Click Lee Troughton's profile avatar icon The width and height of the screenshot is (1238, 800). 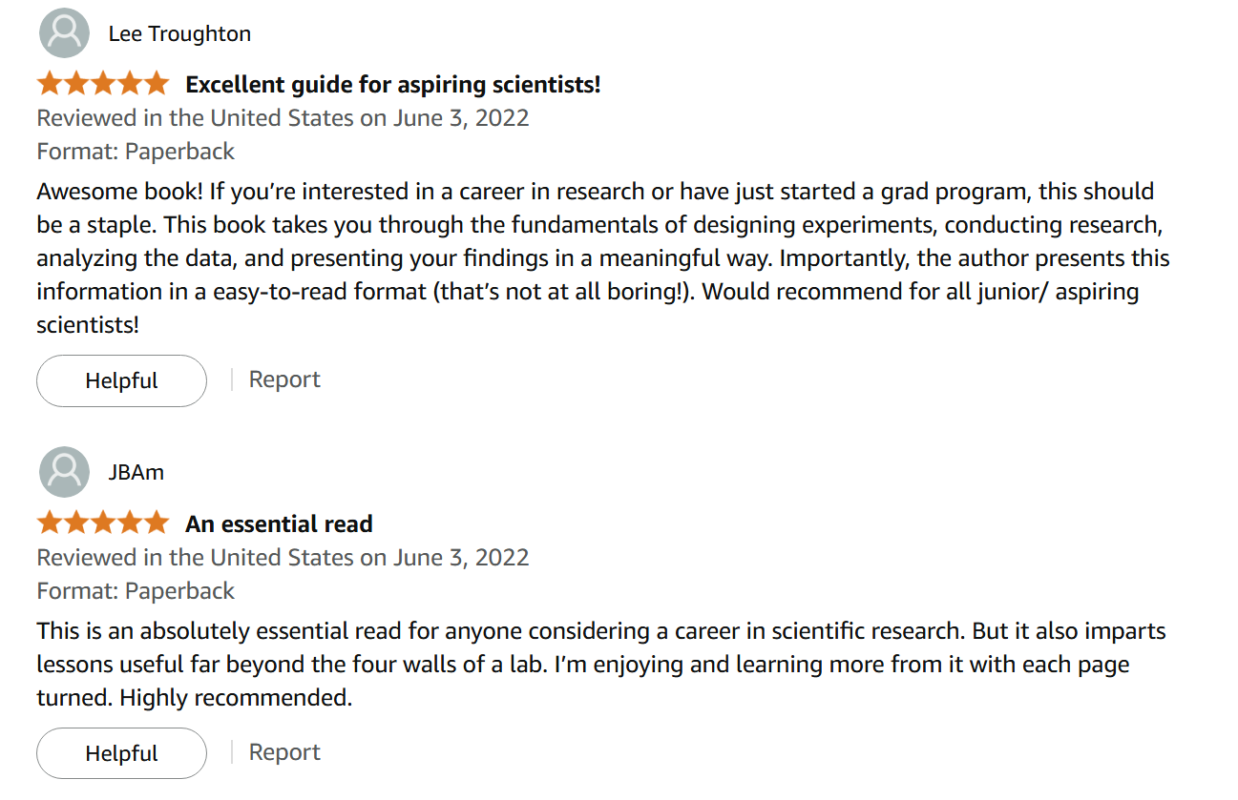[64, 33]
